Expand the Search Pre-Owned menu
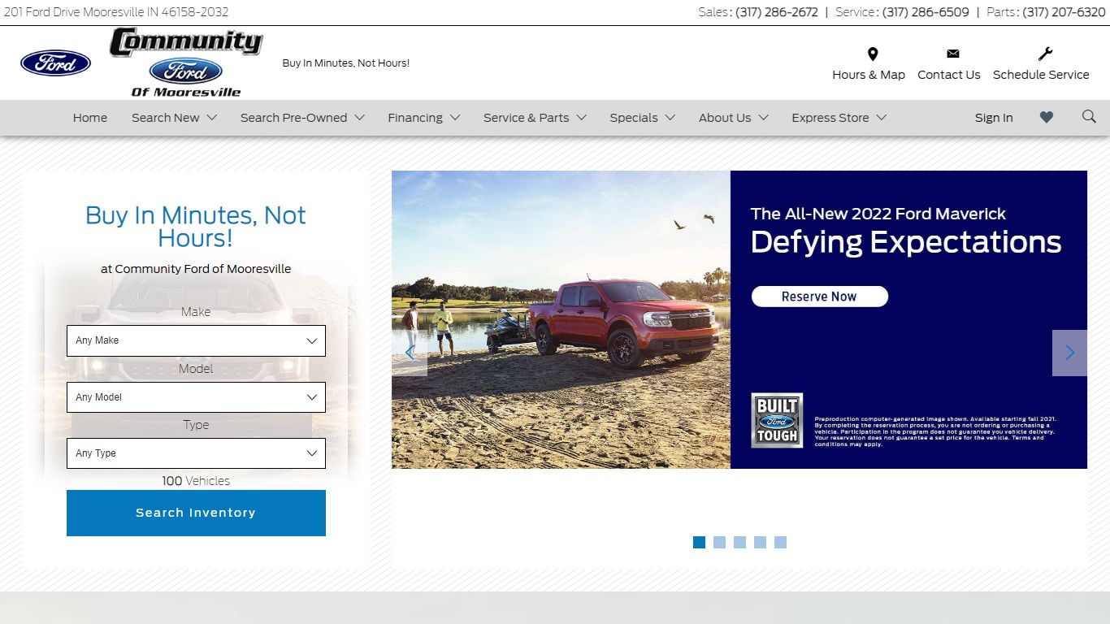This screenshot has width=1110, height=624. pyautogui.click(x=302, y=118)
